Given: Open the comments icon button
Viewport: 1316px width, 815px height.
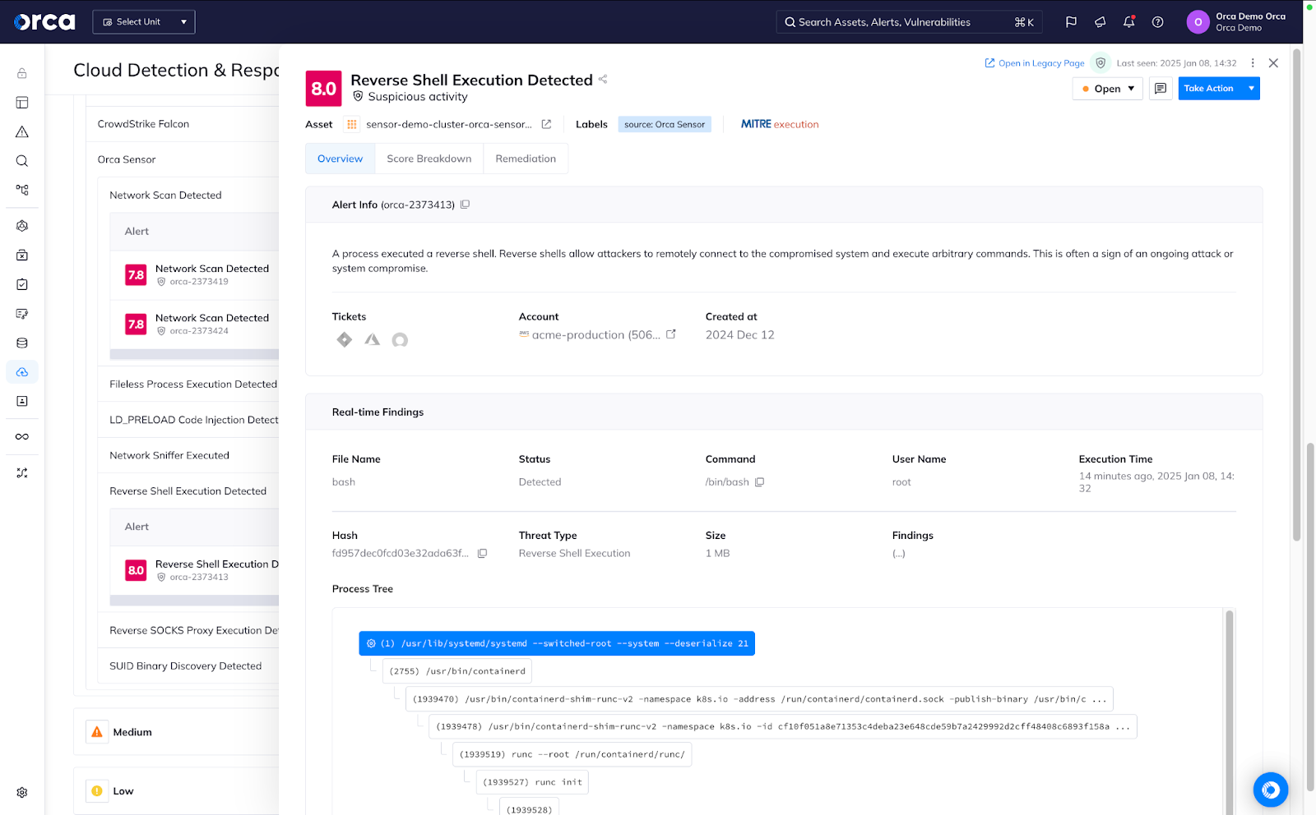Looking at the screenshot, I should (x=1161, y=89).
